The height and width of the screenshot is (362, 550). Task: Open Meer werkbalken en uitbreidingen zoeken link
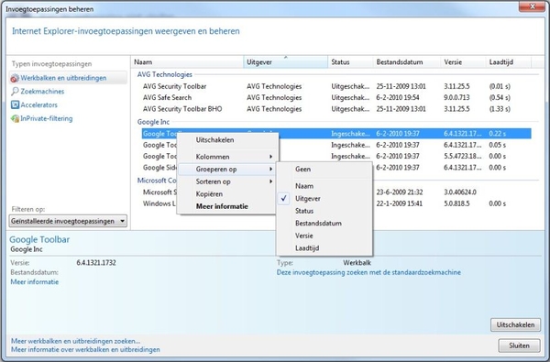(75, 341)
